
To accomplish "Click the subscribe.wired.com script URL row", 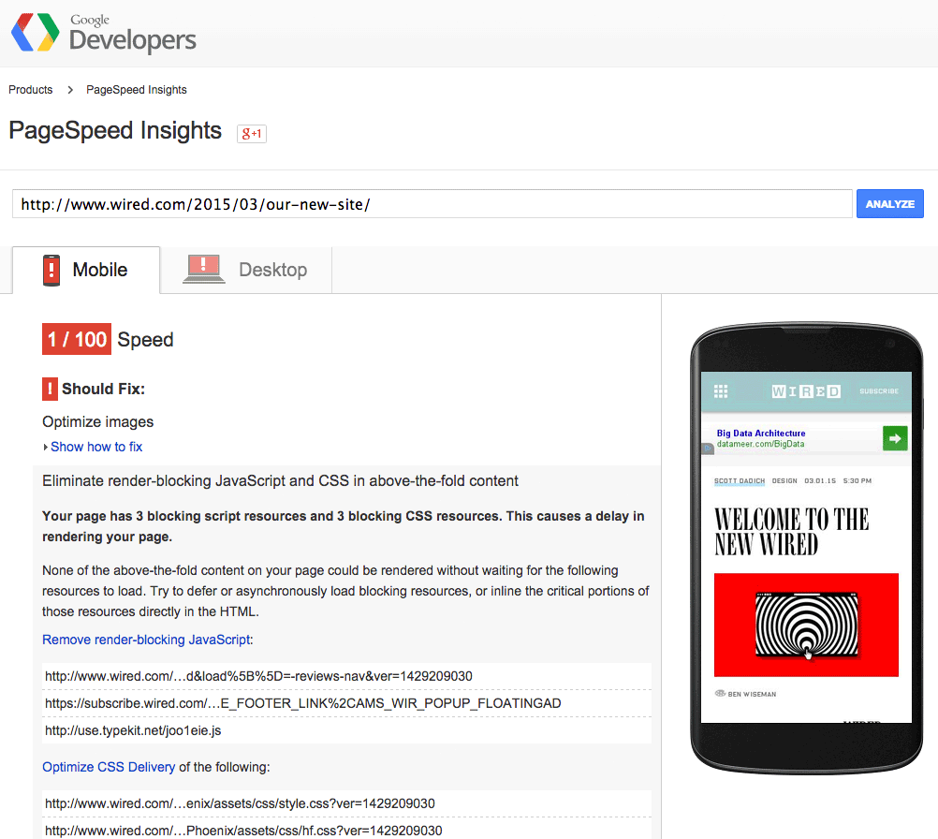I will point(346,703).
